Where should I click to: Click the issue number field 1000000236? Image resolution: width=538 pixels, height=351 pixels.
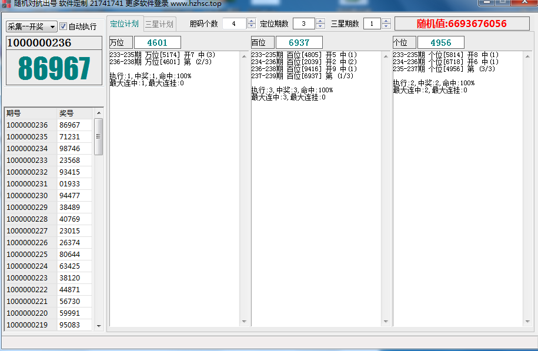pyautogui.click(x=54, y=43)
